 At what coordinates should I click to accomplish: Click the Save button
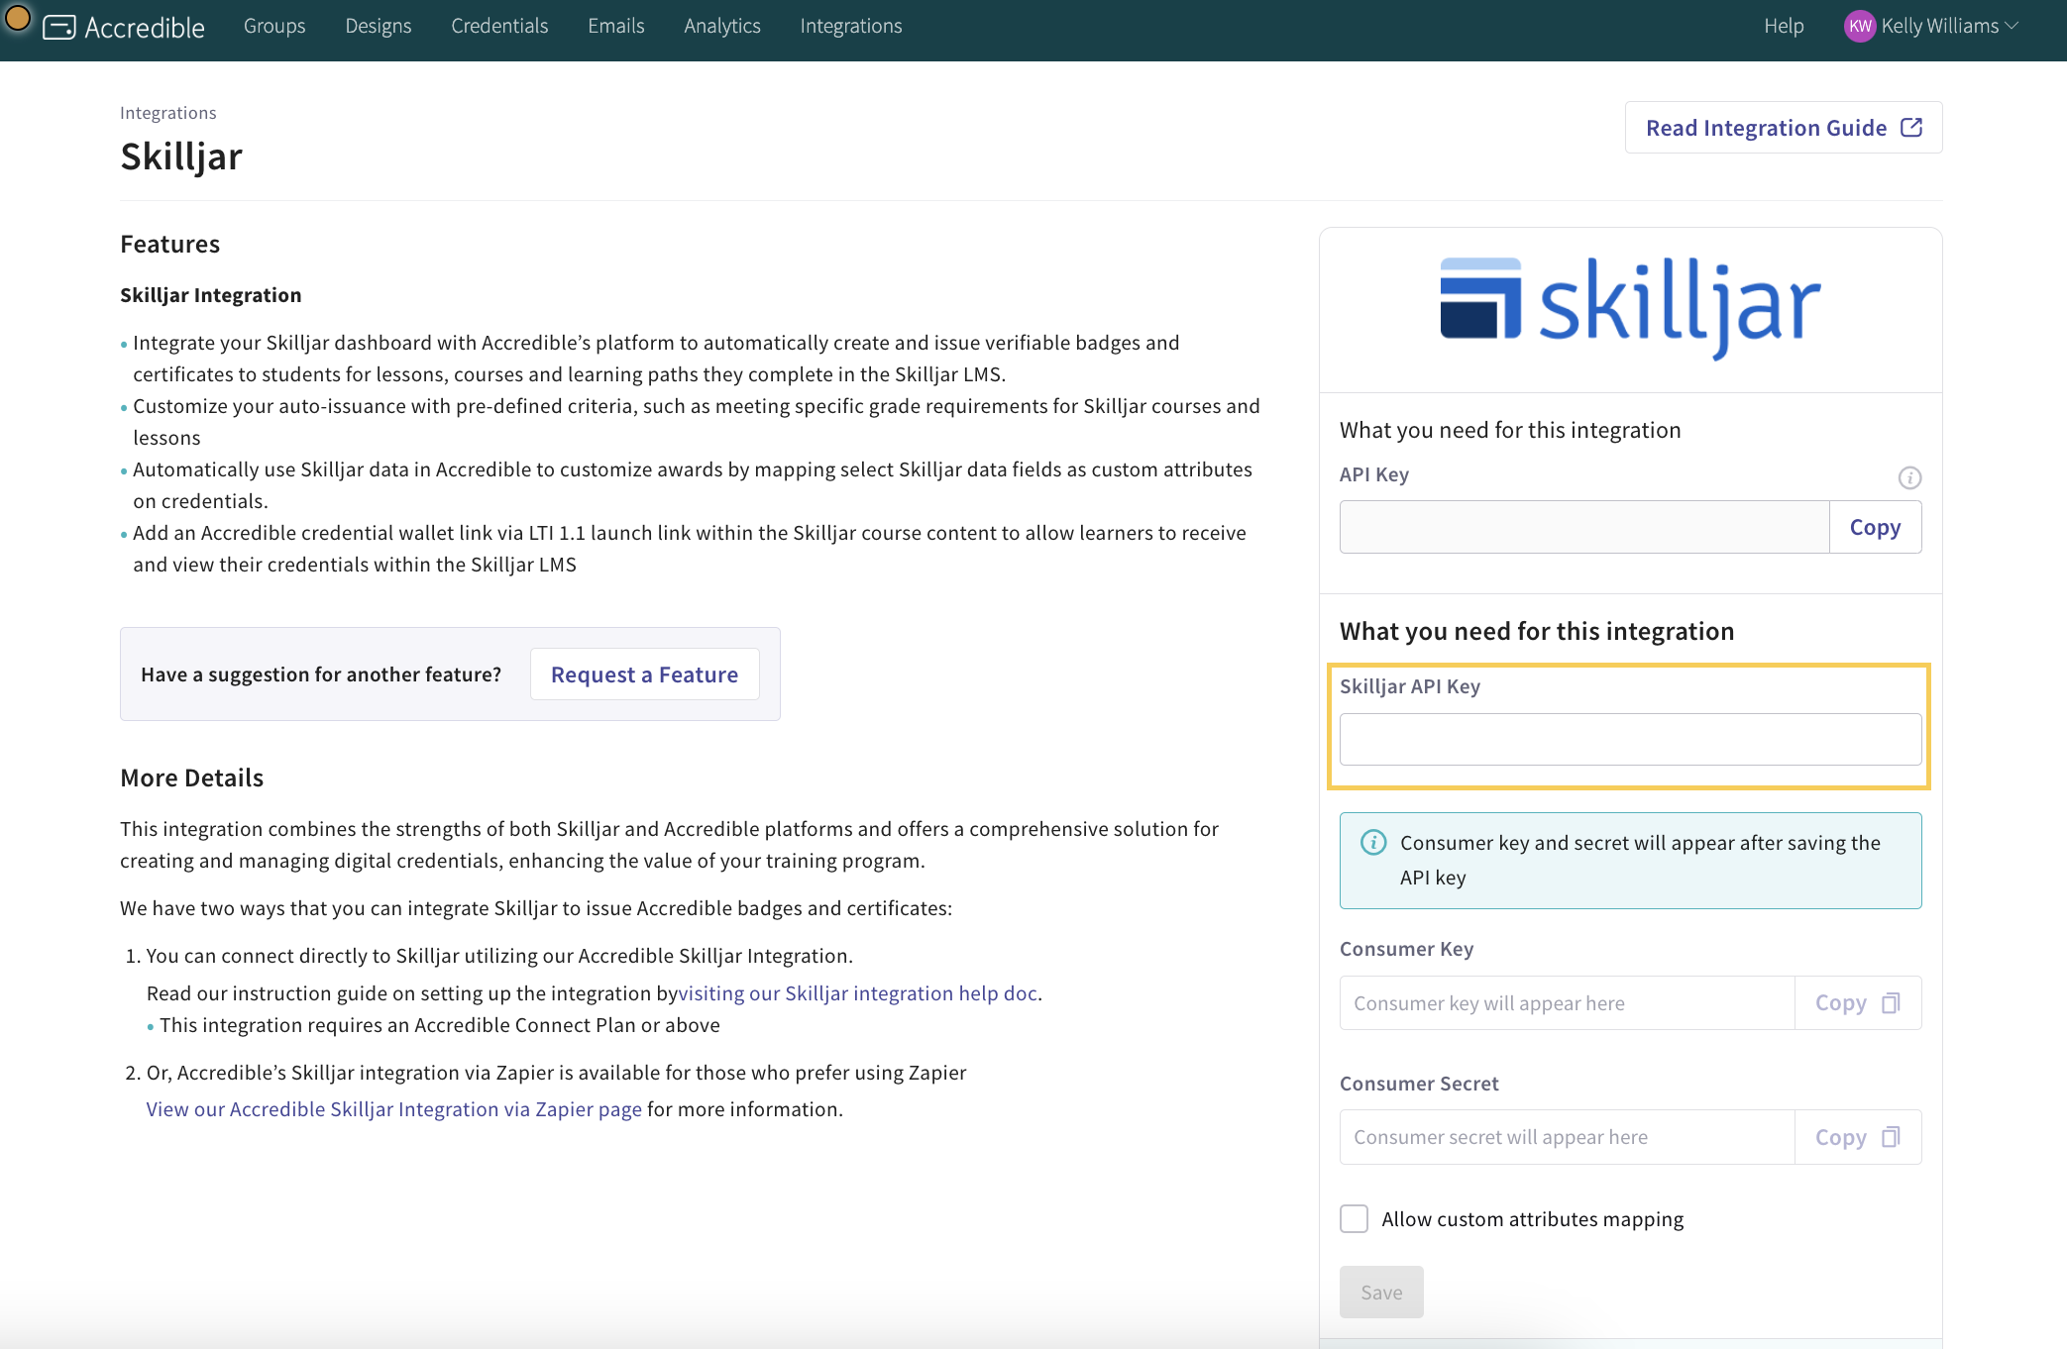click(1380, 1292)
